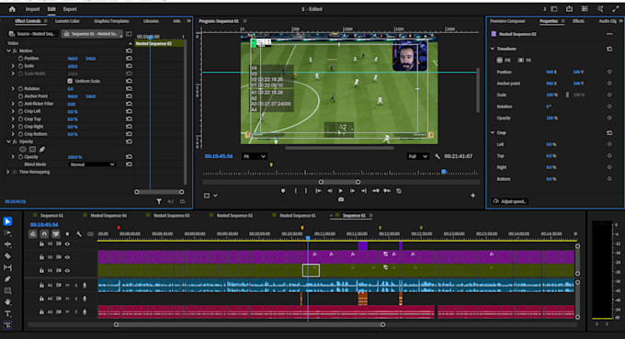The width and height of the screenshot is (625, 339).
Task: Collapse Transform section in Properties
Action: pyautogui.click(x=493, y=49)
